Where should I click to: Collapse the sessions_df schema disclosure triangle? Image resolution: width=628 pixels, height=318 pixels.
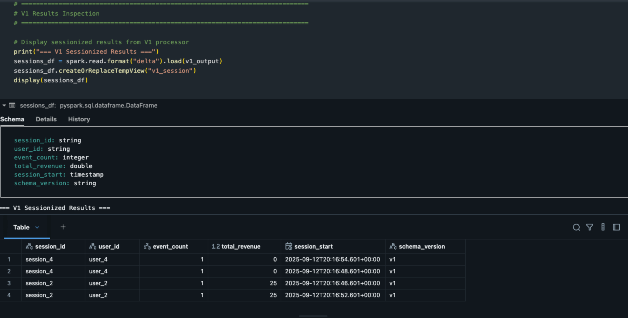4,105
